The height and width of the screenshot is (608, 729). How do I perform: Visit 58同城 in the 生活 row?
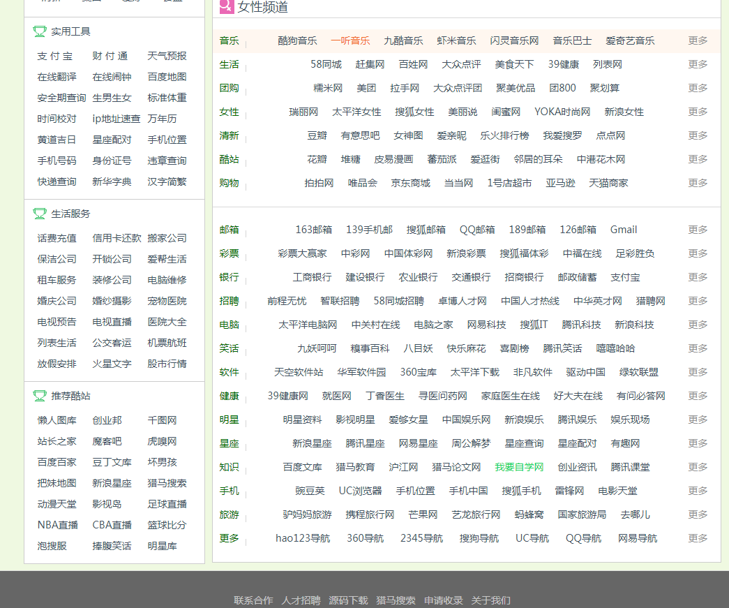[x=326, y=64]
